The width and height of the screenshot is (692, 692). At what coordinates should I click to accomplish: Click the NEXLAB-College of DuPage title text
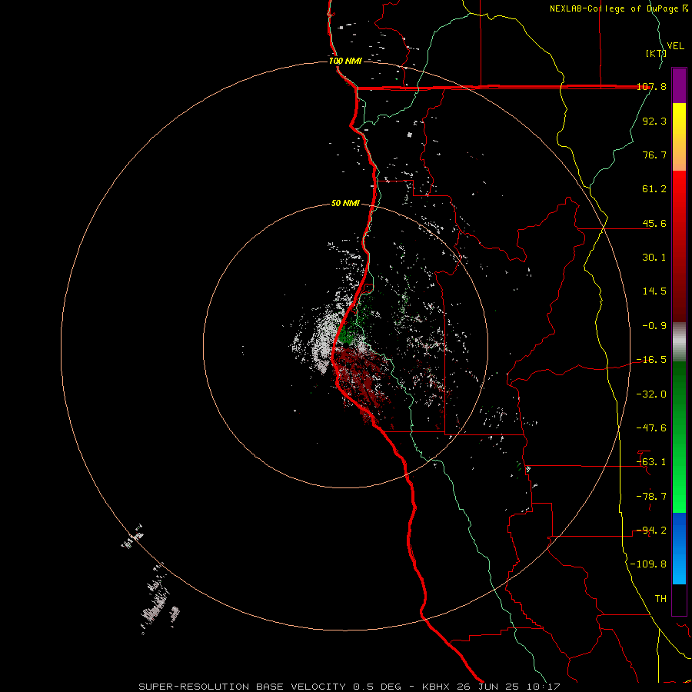pyautogui.click(x=619, y=8)
